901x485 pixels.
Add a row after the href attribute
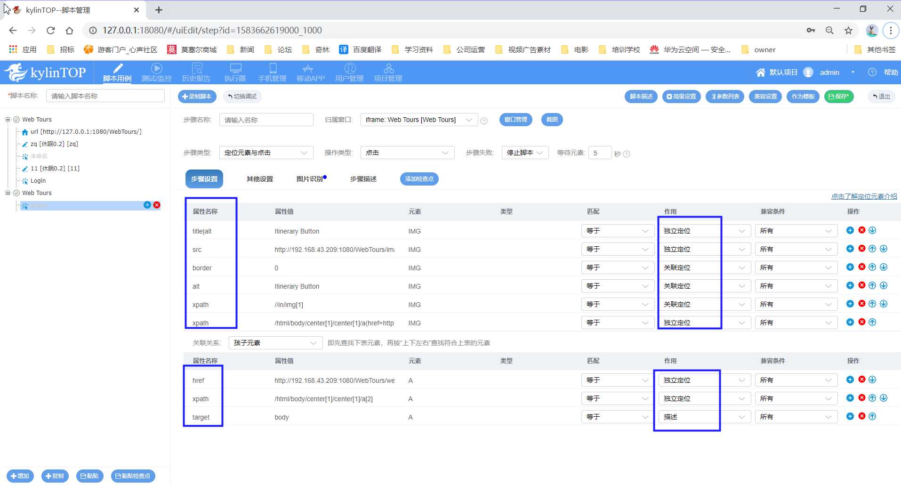point(850,380)
